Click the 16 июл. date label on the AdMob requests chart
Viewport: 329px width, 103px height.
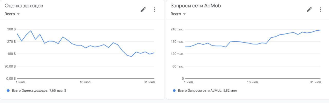tap(253, 82)
